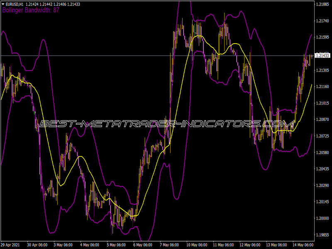Click the 5 May 06:00 time label

(x=116, y=245)
